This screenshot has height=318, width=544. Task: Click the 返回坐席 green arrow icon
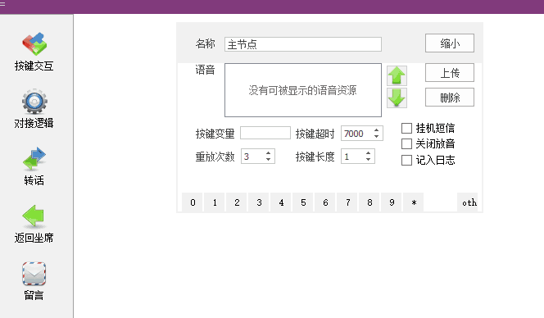click(34, 216)
